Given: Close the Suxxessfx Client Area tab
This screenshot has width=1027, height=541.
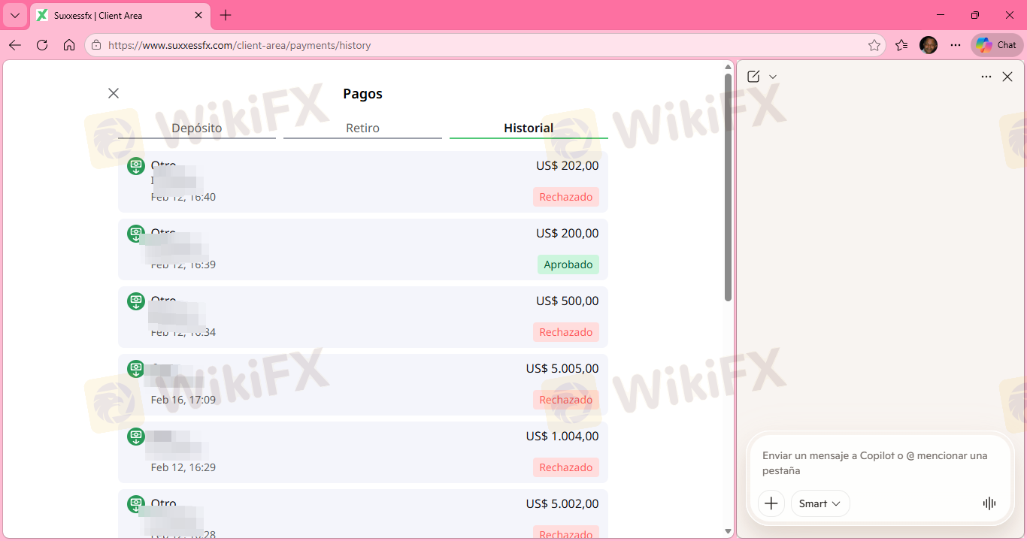Looking at the screenshot, I should [198, 15].
